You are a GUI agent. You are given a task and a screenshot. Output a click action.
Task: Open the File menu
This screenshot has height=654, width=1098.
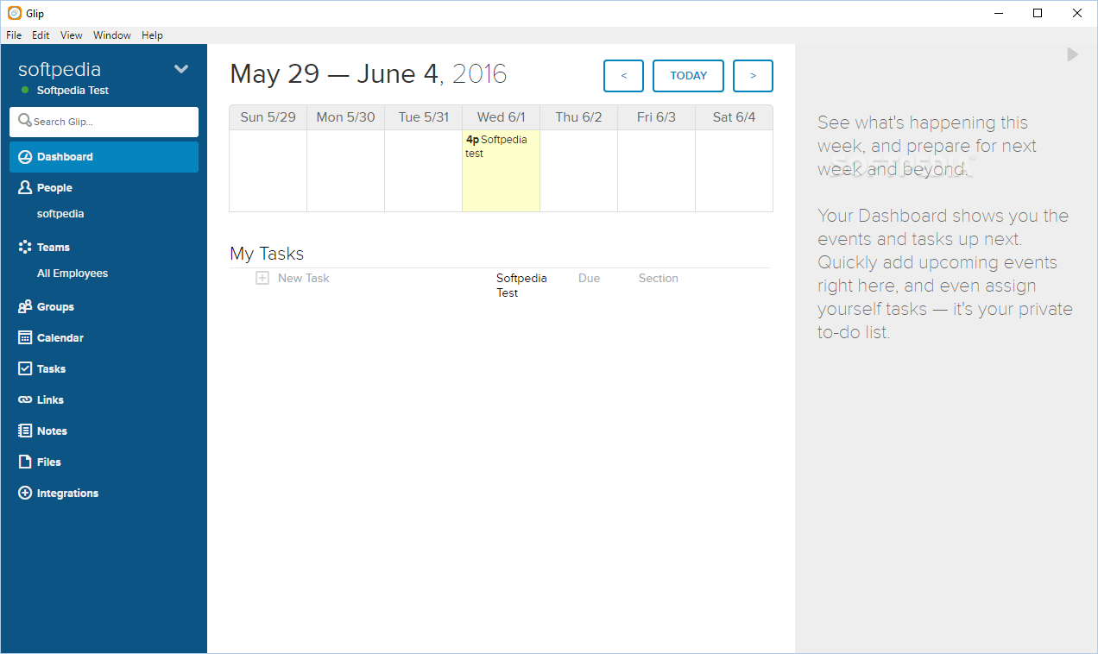pos(14,35)
